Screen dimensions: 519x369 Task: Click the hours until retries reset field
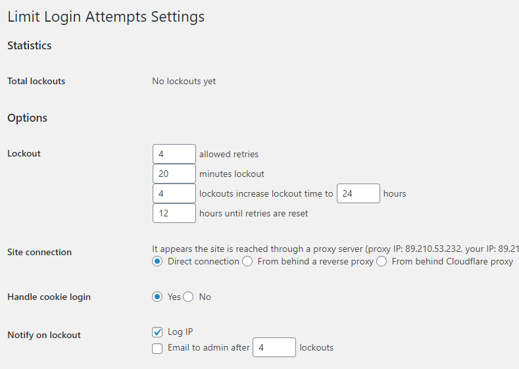click(x=174, y=213)
